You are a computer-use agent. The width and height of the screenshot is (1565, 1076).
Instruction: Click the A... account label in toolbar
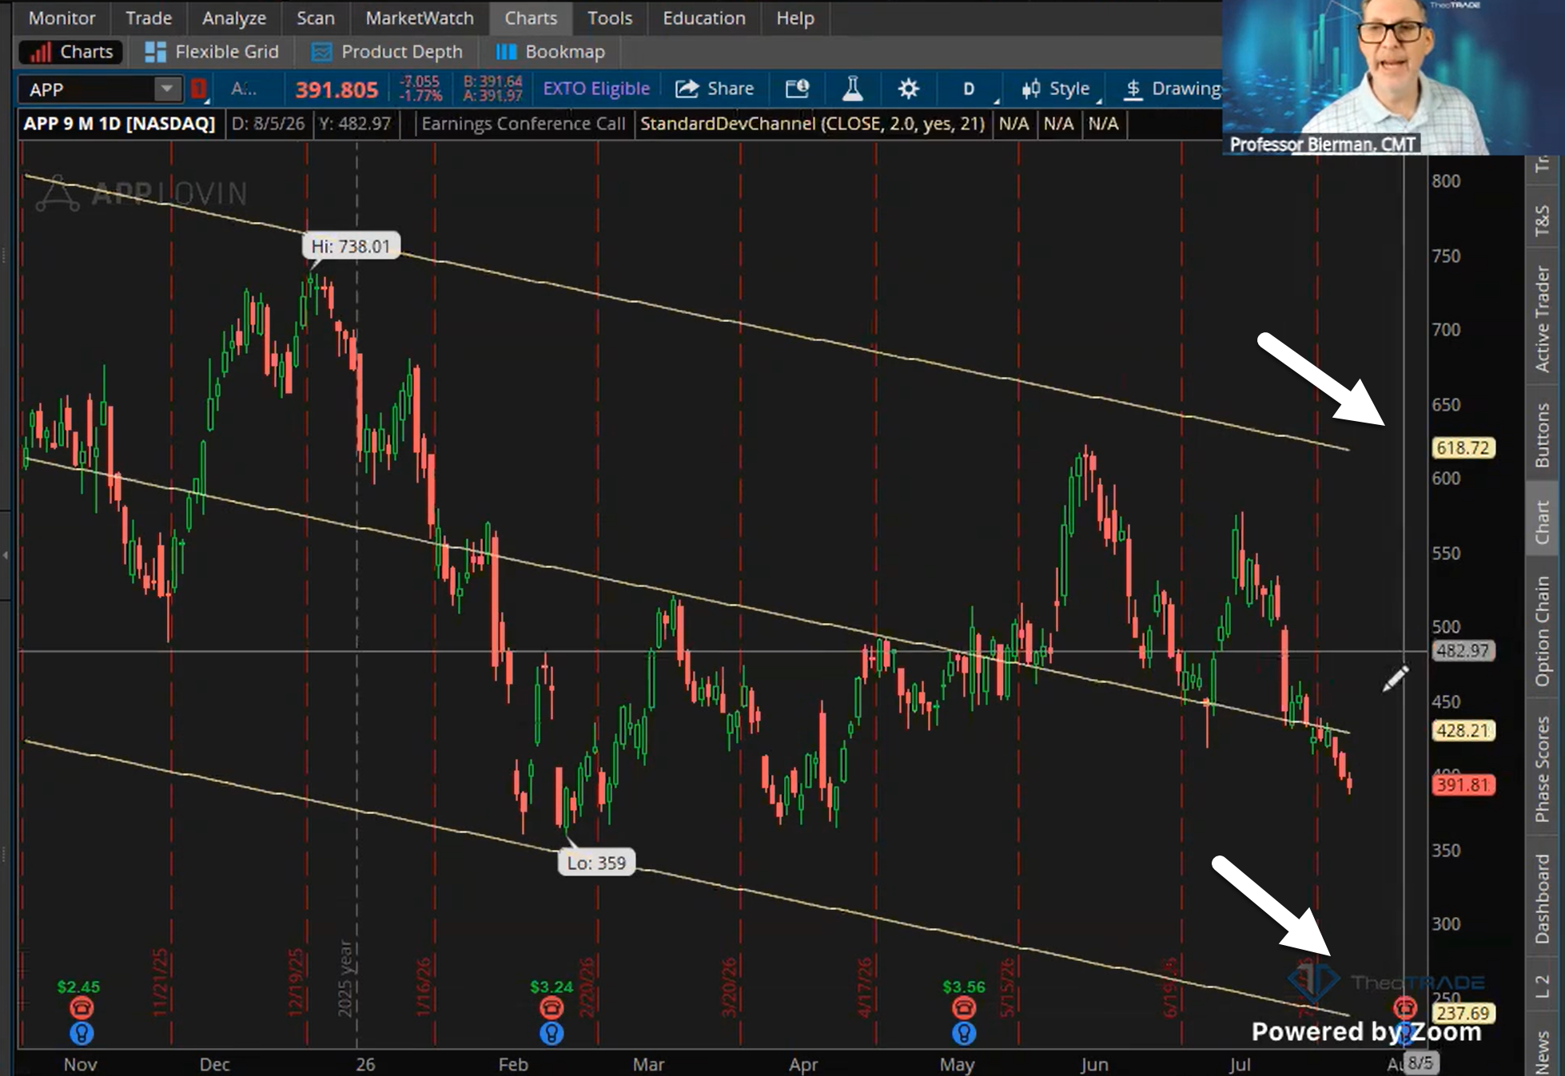[x=244, y=89]
